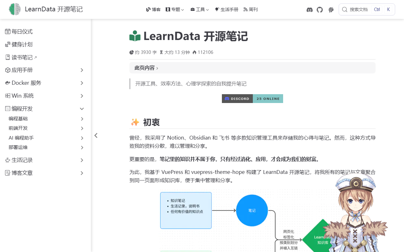Click the word count pie icon
This screenshot has width=404, height=252.
tap(132, 52)
